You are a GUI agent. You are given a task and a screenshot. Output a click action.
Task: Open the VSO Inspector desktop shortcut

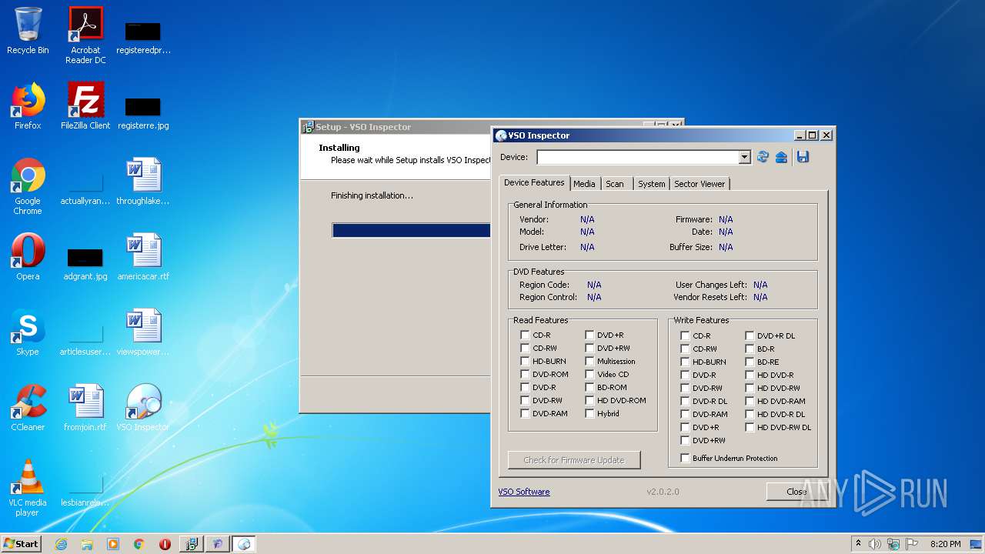143,408
